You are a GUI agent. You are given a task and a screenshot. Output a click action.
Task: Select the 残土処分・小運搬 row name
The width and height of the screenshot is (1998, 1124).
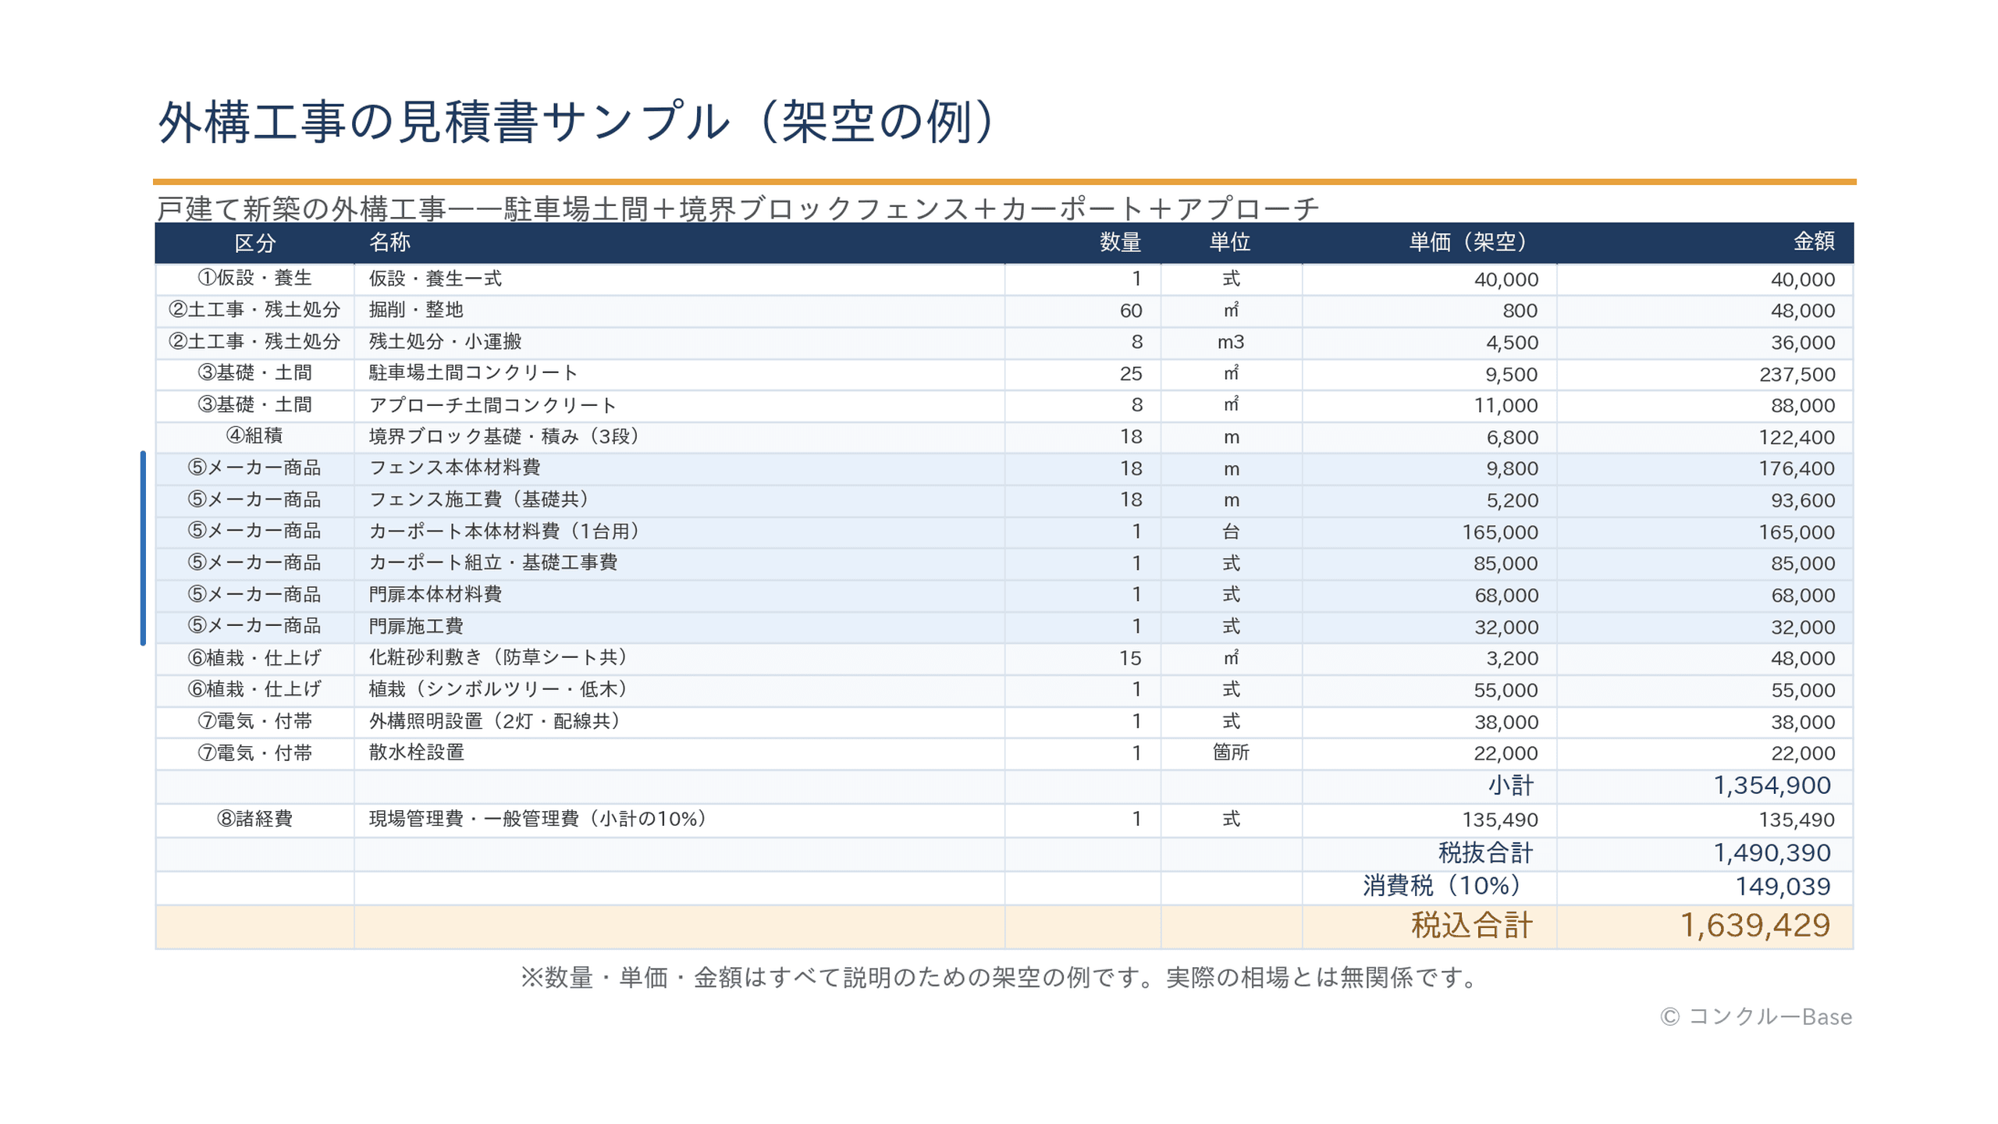tap(444, 342)
